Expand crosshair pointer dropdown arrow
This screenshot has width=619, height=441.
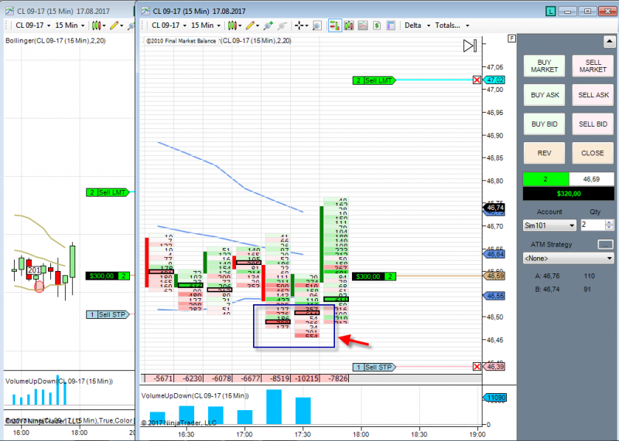(306, 26)
